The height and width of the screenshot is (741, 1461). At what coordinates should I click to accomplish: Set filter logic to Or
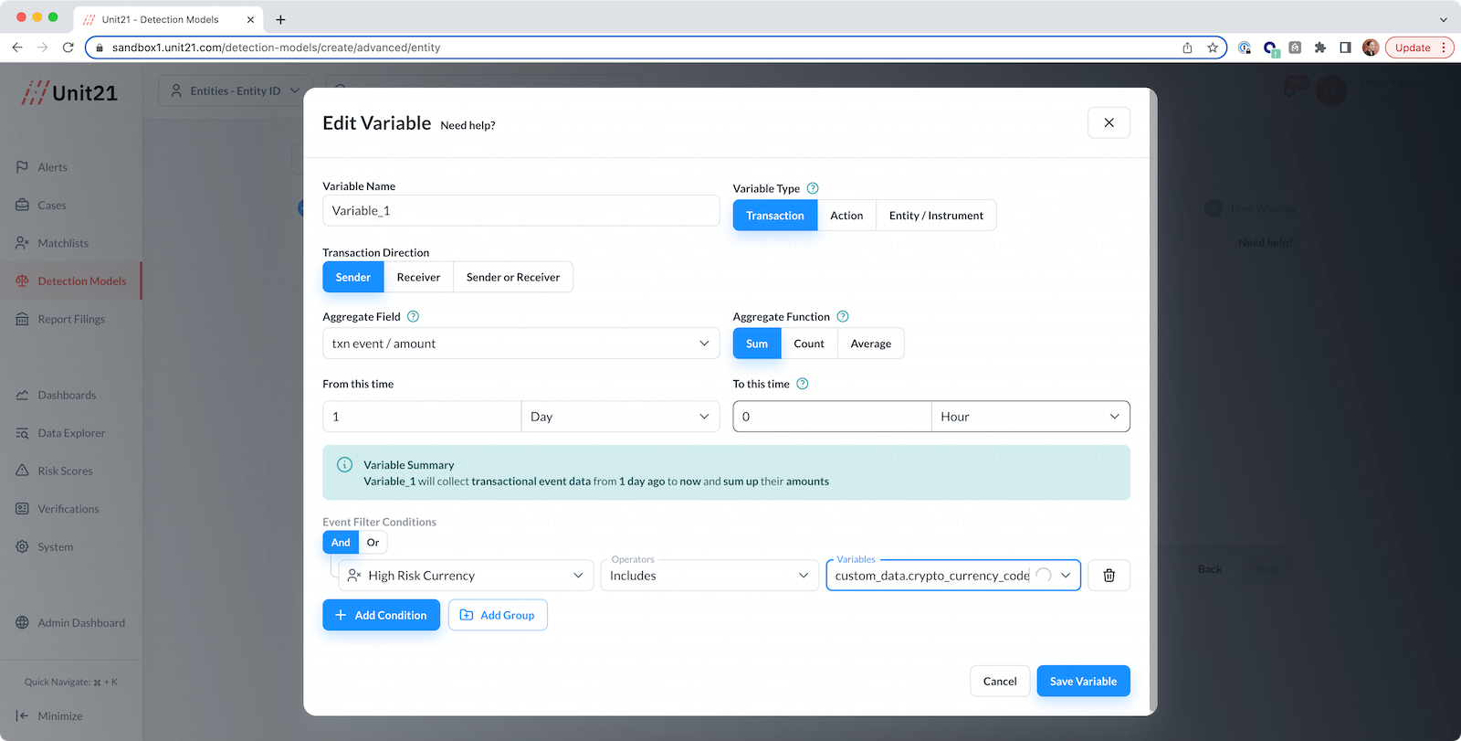[x=373, y=542]
